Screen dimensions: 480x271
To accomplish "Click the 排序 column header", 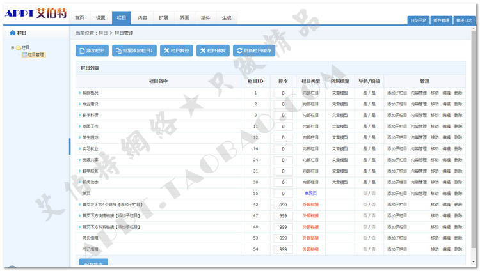I will pos(283,81).
